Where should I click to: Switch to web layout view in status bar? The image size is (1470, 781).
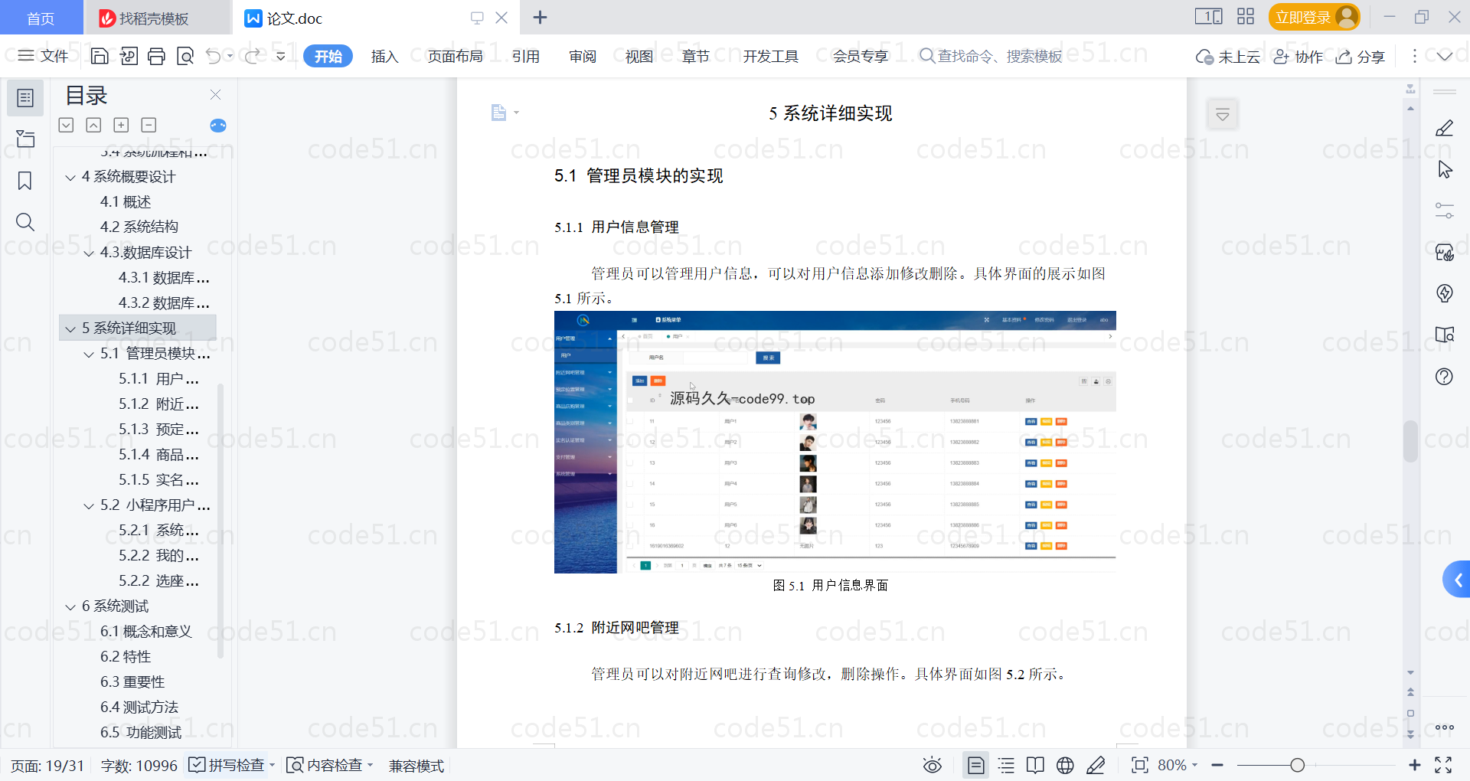tap(1065, 765)
